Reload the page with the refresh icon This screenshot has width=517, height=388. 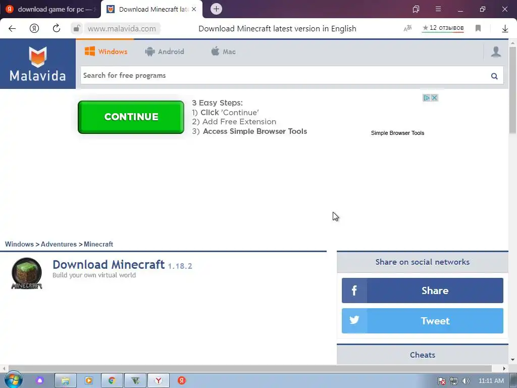(x=57, y=28)
